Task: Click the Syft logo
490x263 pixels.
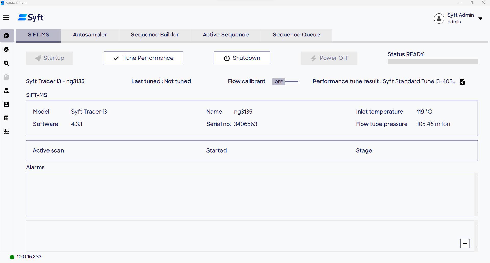Action: point(31,18)
